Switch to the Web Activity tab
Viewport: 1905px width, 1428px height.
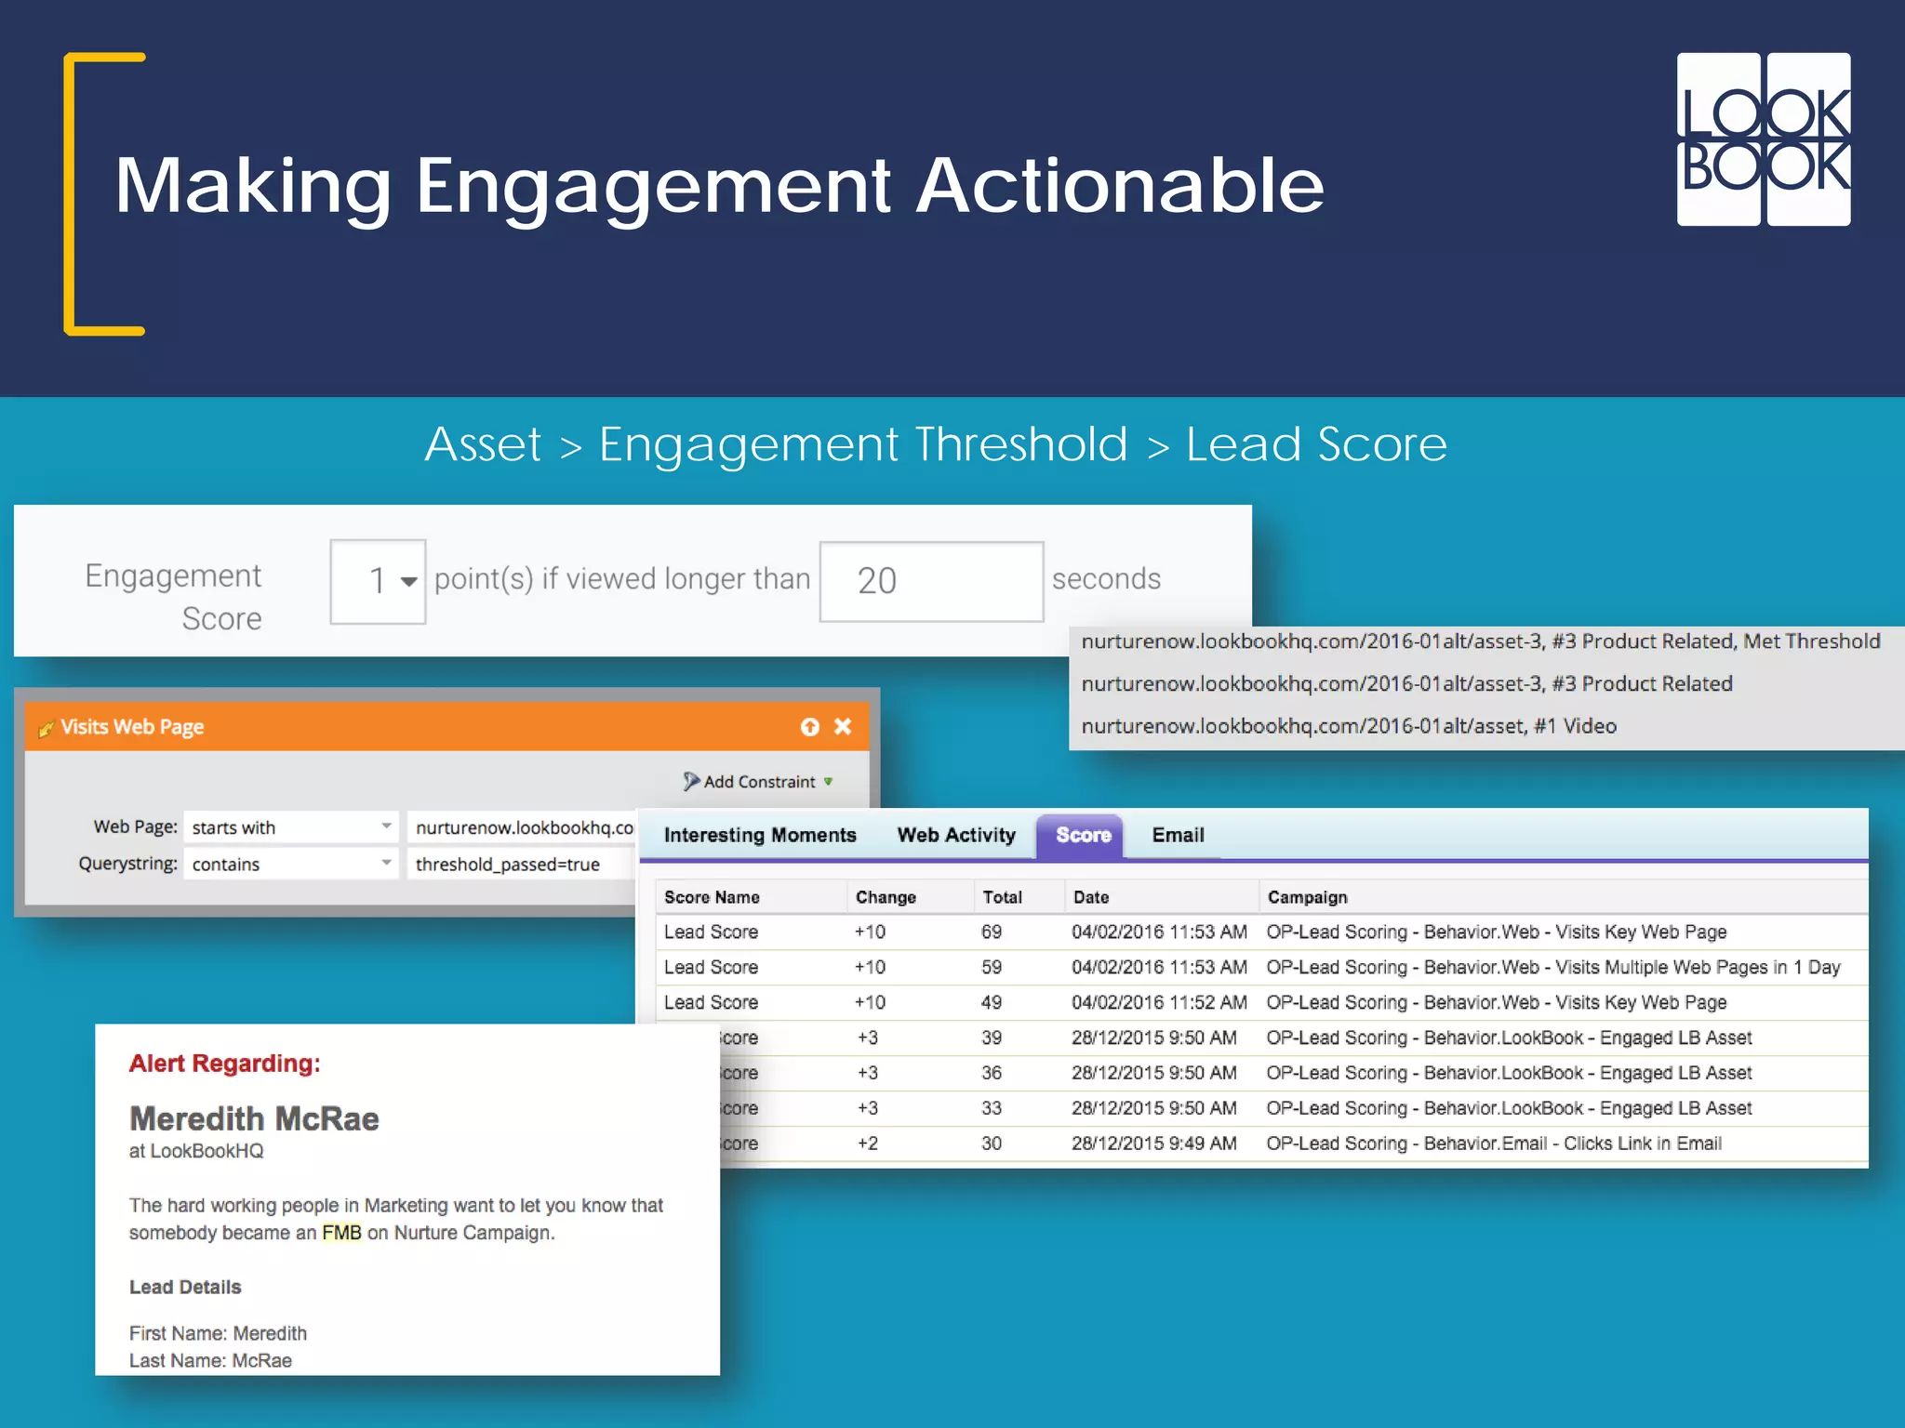tap(956, 835)
